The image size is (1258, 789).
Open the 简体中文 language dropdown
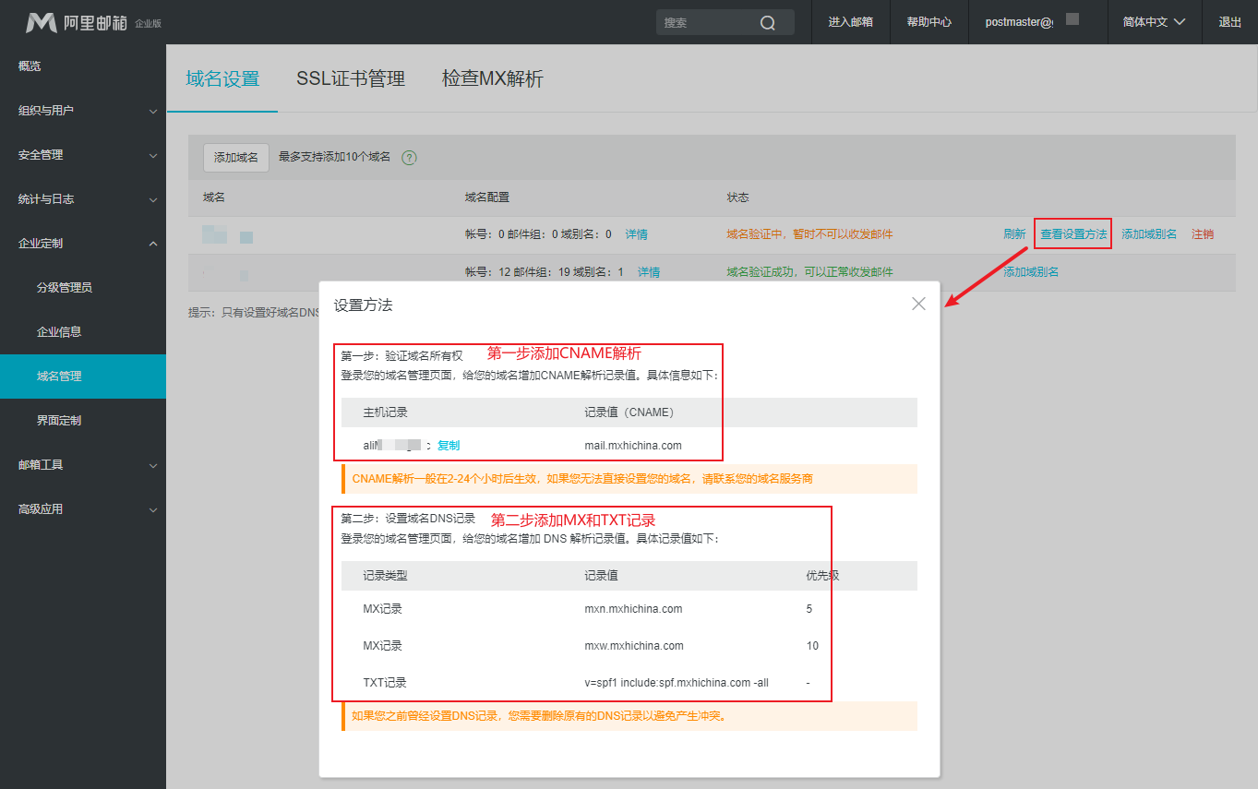coord(1154,22)
